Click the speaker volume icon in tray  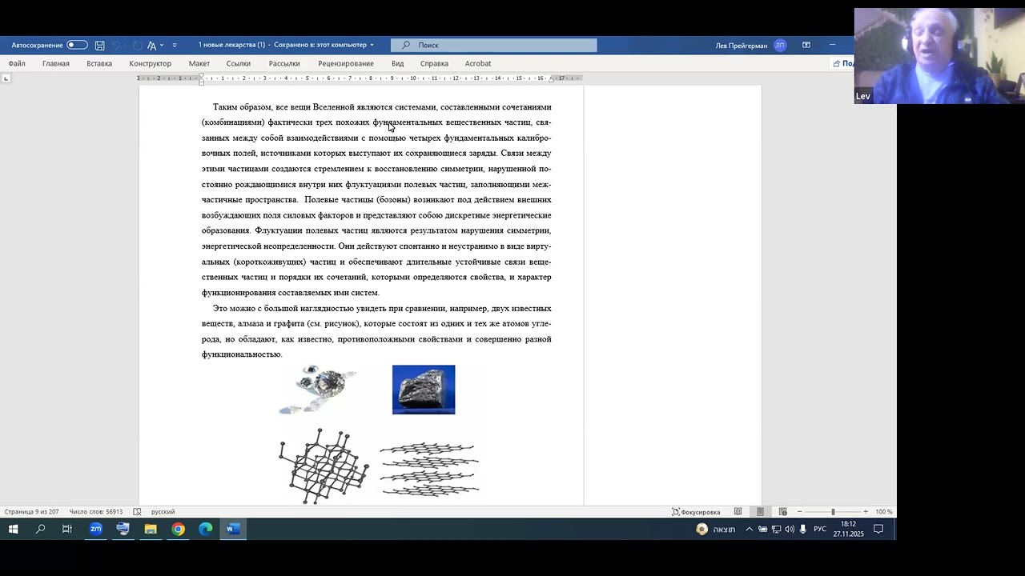click(x=790, y=529)
